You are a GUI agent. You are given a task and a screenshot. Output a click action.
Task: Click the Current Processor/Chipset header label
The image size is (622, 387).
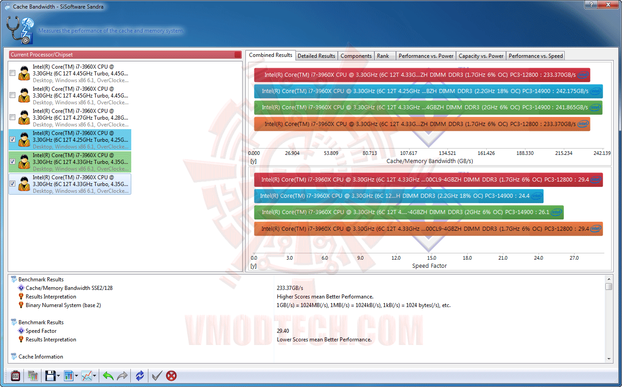tap(41, 55)
